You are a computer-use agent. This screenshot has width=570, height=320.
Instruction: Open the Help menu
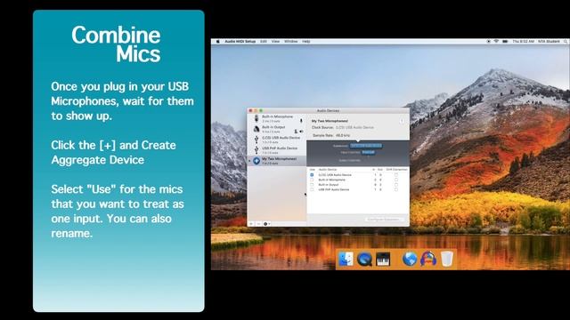click(306, 42)
